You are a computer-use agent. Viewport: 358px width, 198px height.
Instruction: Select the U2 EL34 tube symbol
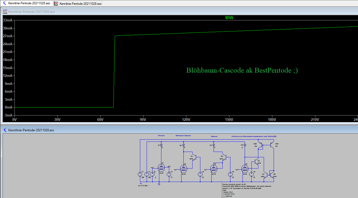(x=184, y=169)
